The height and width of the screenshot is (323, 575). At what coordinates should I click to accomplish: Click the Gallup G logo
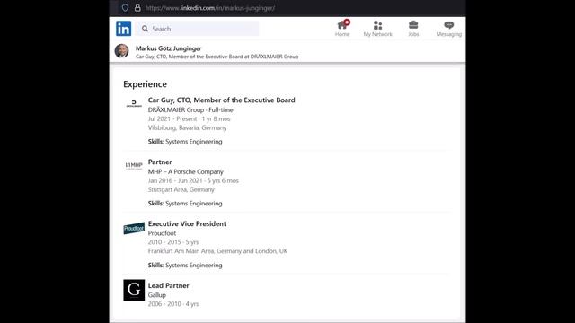134,290
